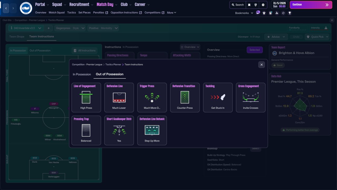Open Club Site in the top breadcrumb
The width and height of the screenshot is (337, 190).
[x=8, y=20]
